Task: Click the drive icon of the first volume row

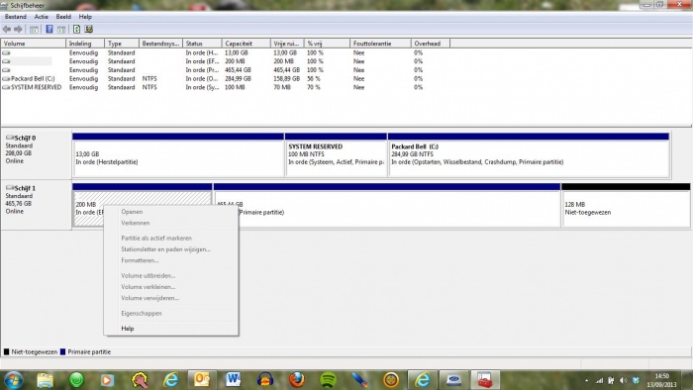Action: [6, 52]
